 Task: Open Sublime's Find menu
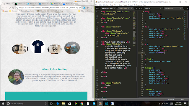pyautogui.click(x=112, y=5)
